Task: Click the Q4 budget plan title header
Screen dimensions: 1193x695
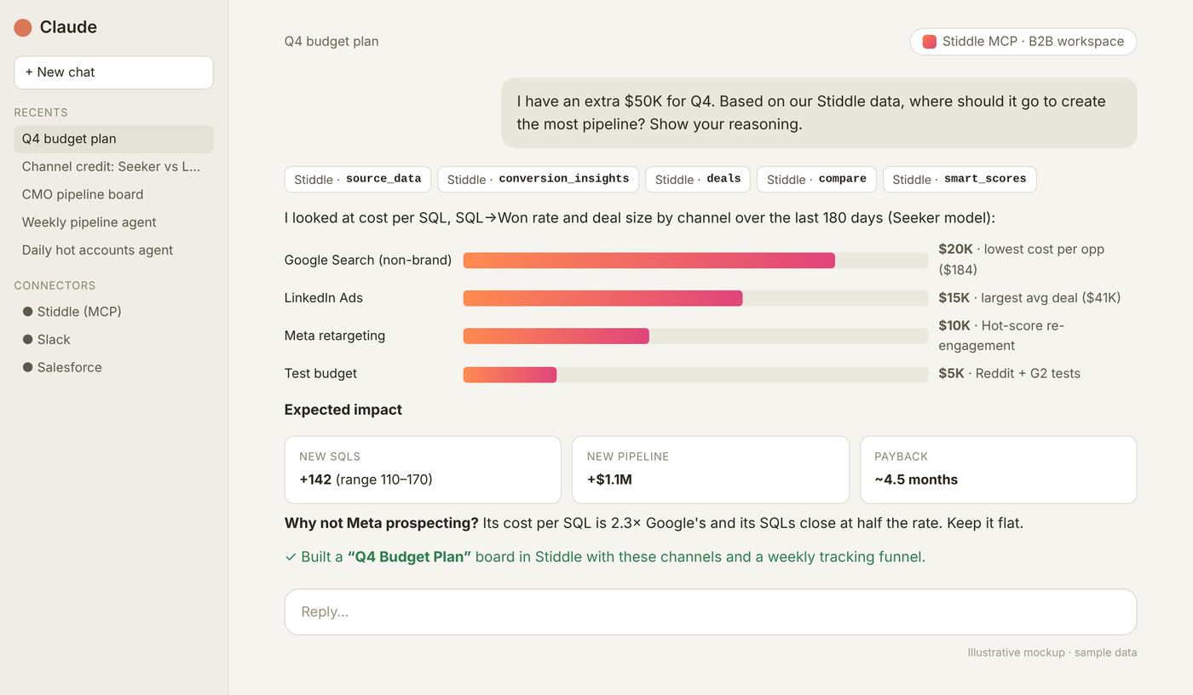Action: [331, 41]
